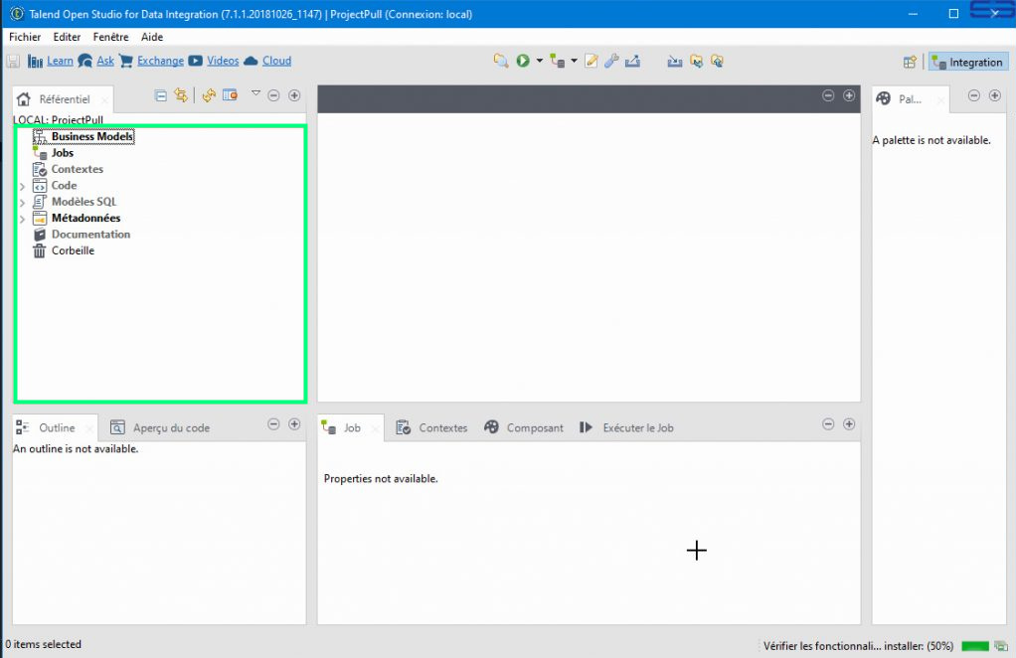Switch to the Palette tab
This screenshot has height=658, width=1016.
click(910, 99)
